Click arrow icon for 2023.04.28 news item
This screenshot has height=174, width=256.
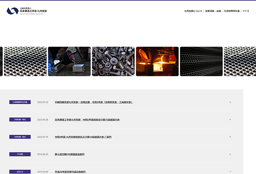point(230,119)
